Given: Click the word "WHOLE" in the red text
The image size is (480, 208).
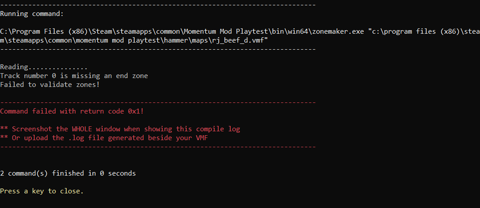Looking at the screenshot, I should point(82,129).
